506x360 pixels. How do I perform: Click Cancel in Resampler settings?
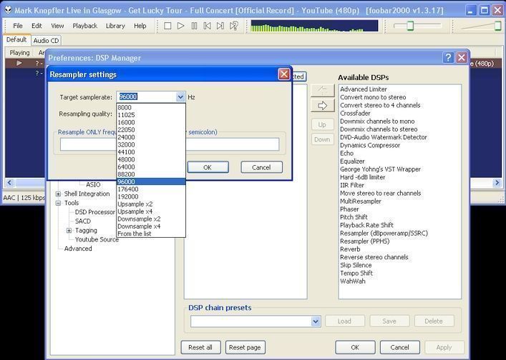261,167
